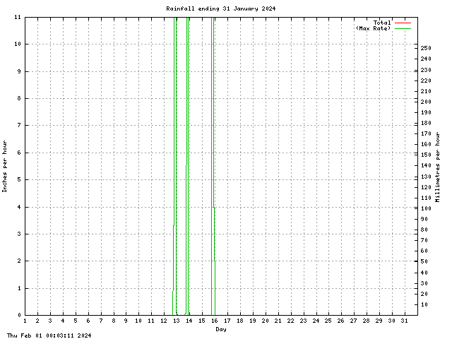Click the 'Total' legend label
The width and height of the screenshot is (452, 339).
click(x=382, y=23)
